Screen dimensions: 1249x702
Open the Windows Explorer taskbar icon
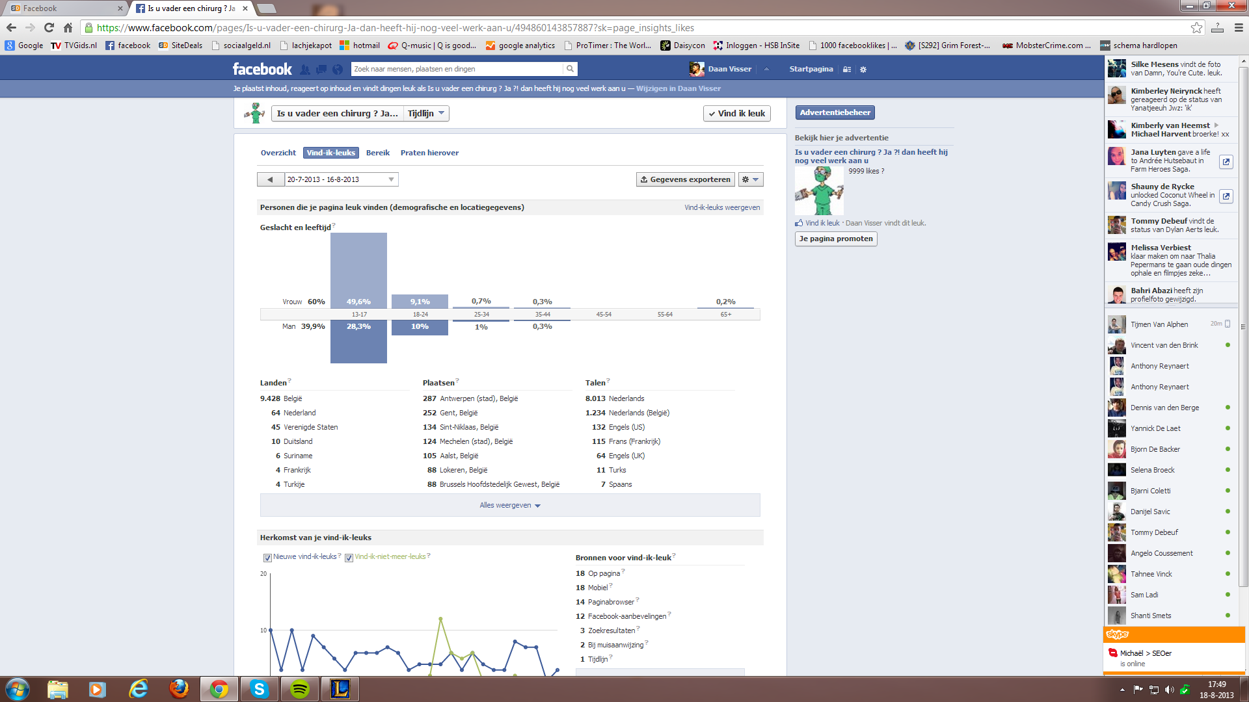coord(58,689)
